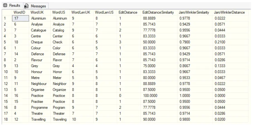This screenshot has height=126, width=253.
Task: Open the Messages tab
Action: click(38, 6)
